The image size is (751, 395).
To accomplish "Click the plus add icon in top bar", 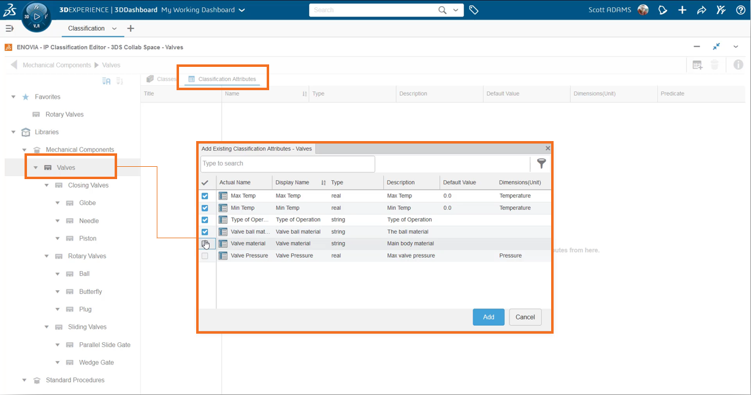I will tap(682, 10).
